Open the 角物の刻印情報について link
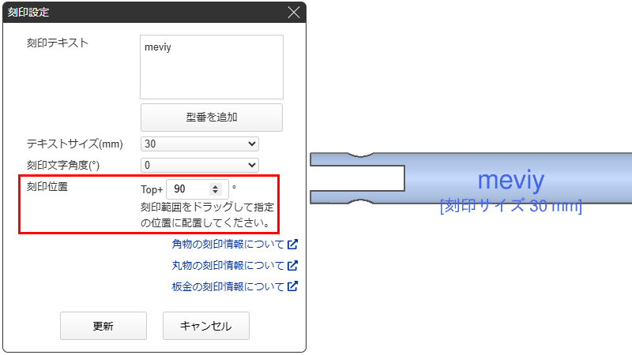The image size is (632, 355). tap(228, 245)
